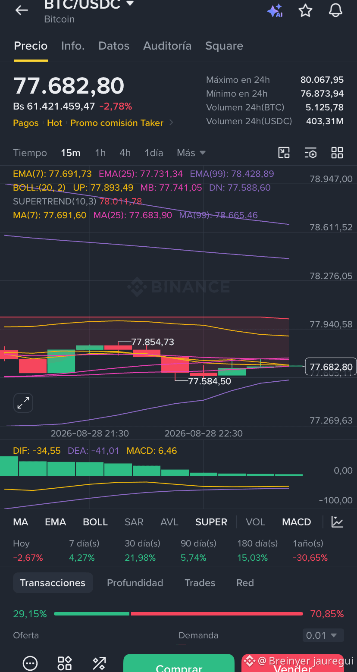This screenshot has width=357, height=672.
Task: Open the chart layout grid icon
Action: coord(337,153)
